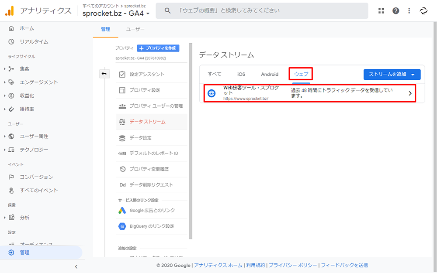Open the help question mark icon
The image size is (437, 273).
tap(395, 10)
